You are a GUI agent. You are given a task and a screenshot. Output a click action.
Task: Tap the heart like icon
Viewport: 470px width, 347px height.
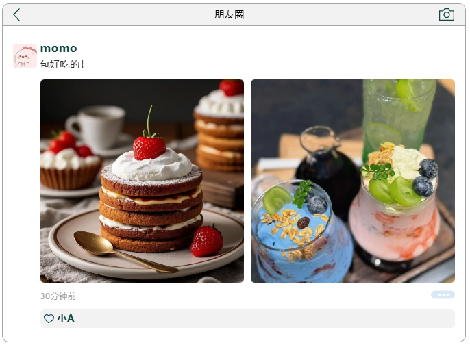click(x=49, y=318)
